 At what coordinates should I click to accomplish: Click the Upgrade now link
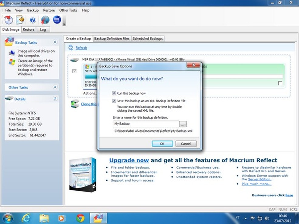[x=129, y=160]
